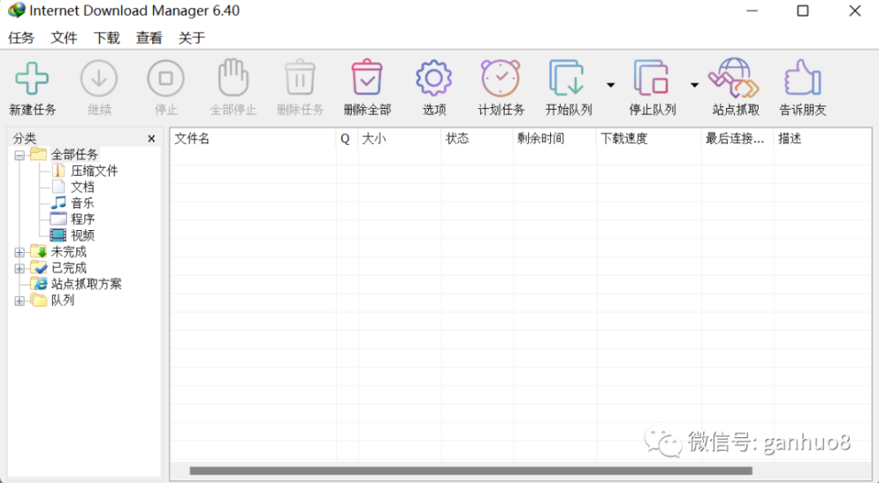
Task: Open the 文件 menu
Action: [x=64, y=38]
